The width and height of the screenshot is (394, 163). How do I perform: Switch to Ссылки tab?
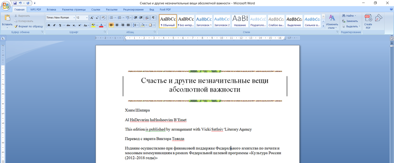pyautogui.click(x=96, y=10)
